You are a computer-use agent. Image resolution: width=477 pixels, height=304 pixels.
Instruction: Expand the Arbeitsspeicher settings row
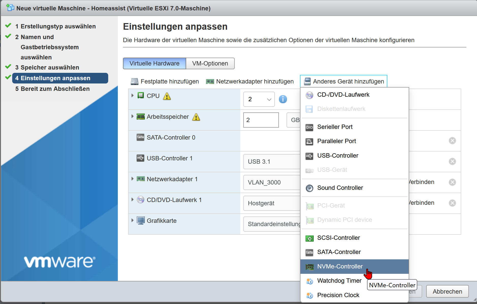click(x=132, y=116)
